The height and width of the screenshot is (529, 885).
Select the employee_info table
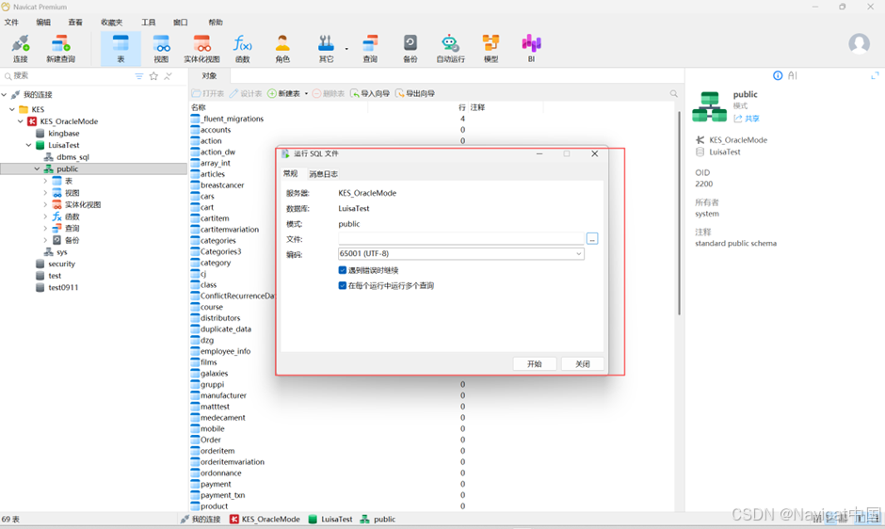(225, 351)
